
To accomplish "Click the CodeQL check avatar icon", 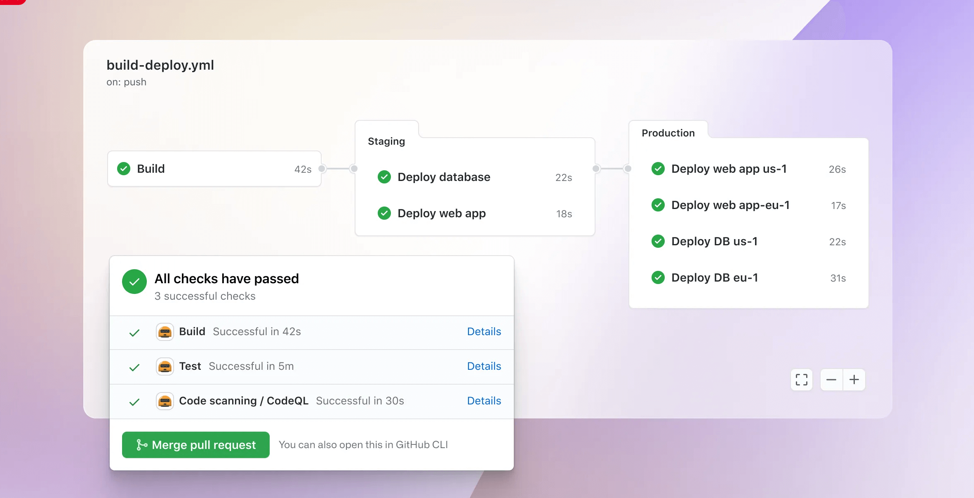I will (165, 401).
